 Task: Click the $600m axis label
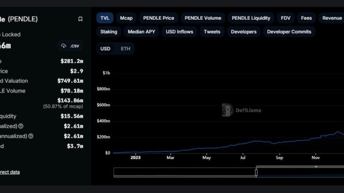[x=104, y=105]
